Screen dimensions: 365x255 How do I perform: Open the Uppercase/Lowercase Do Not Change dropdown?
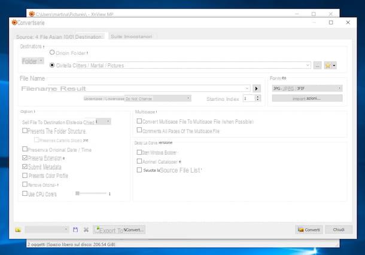click(x=157, y=99)
